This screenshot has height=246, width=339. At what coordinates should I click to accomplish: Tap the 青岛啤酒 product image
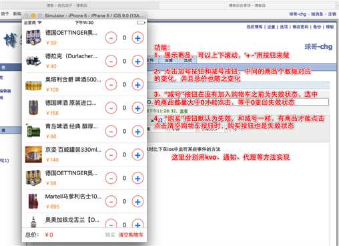coord(33,131)
